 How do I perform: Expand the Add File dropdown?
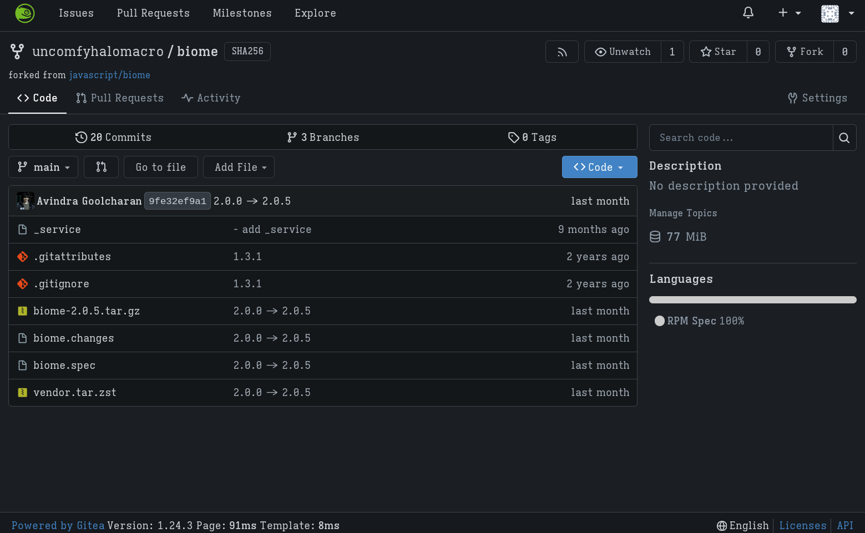click(x=239, y=167)
